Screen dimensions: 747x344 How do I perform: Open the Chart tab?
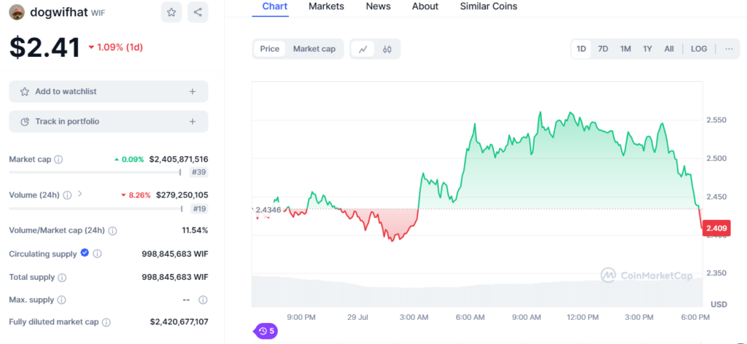point(275,7)
